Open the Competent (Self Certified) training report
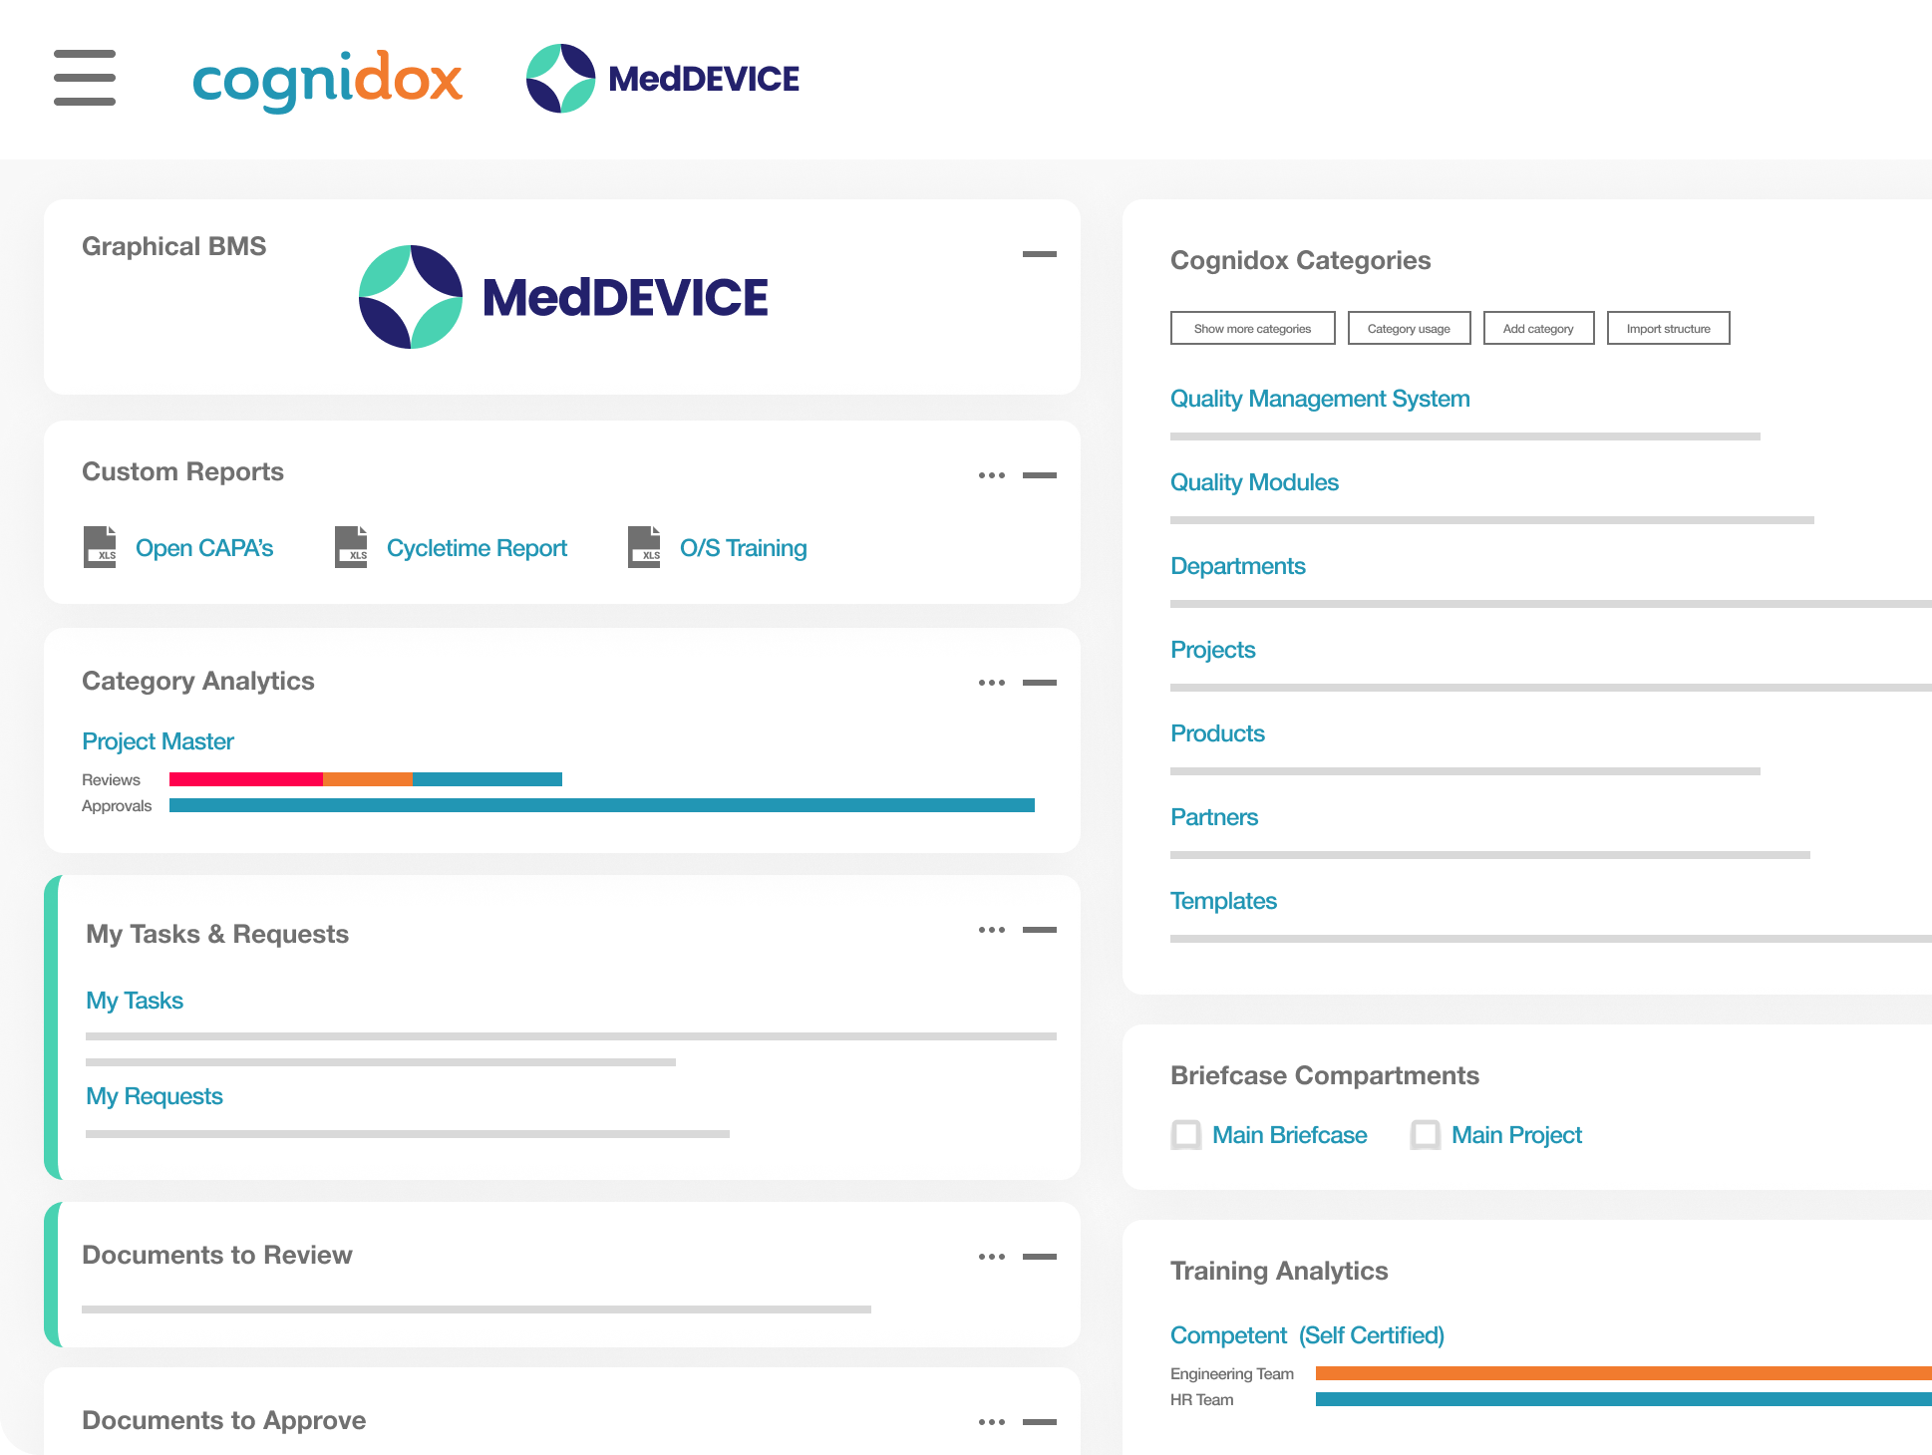Viewport: 1932px width, 1455px height. click(1307, 1335)
